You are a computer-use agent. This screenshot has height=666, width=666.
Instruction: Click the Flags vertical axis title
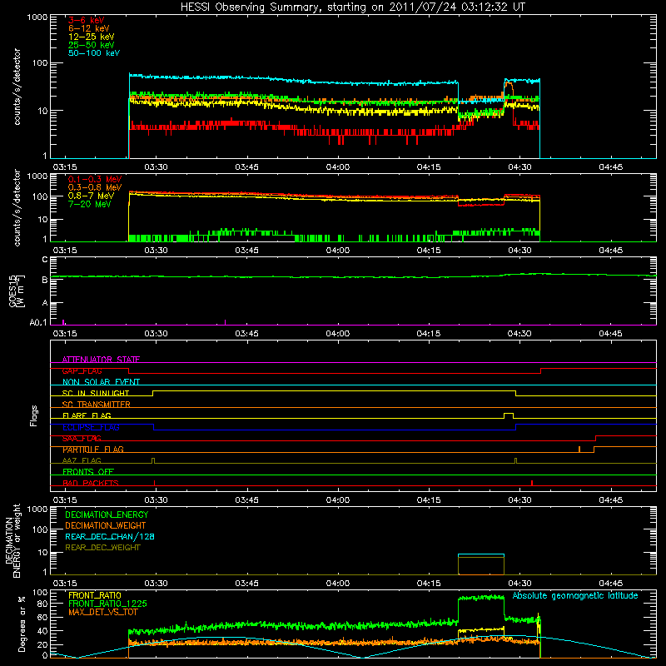coord(34,415)
